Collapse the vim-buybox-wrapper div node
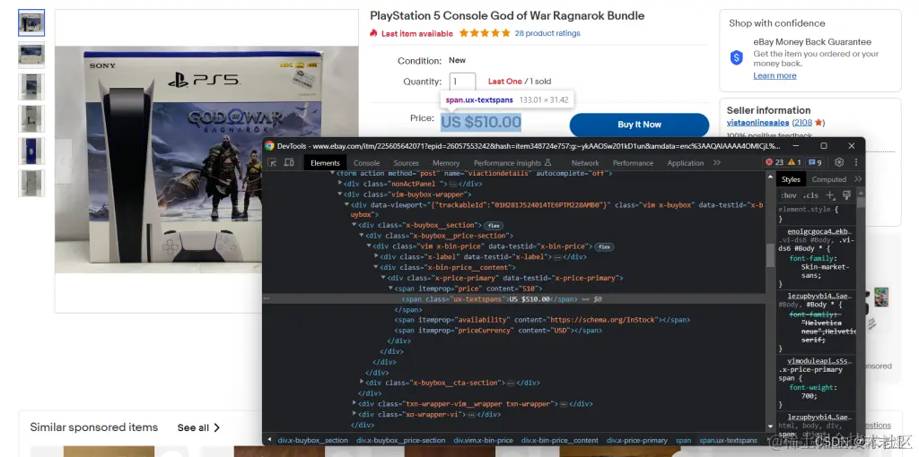This screenshot has height=457, width=919. 340,194
